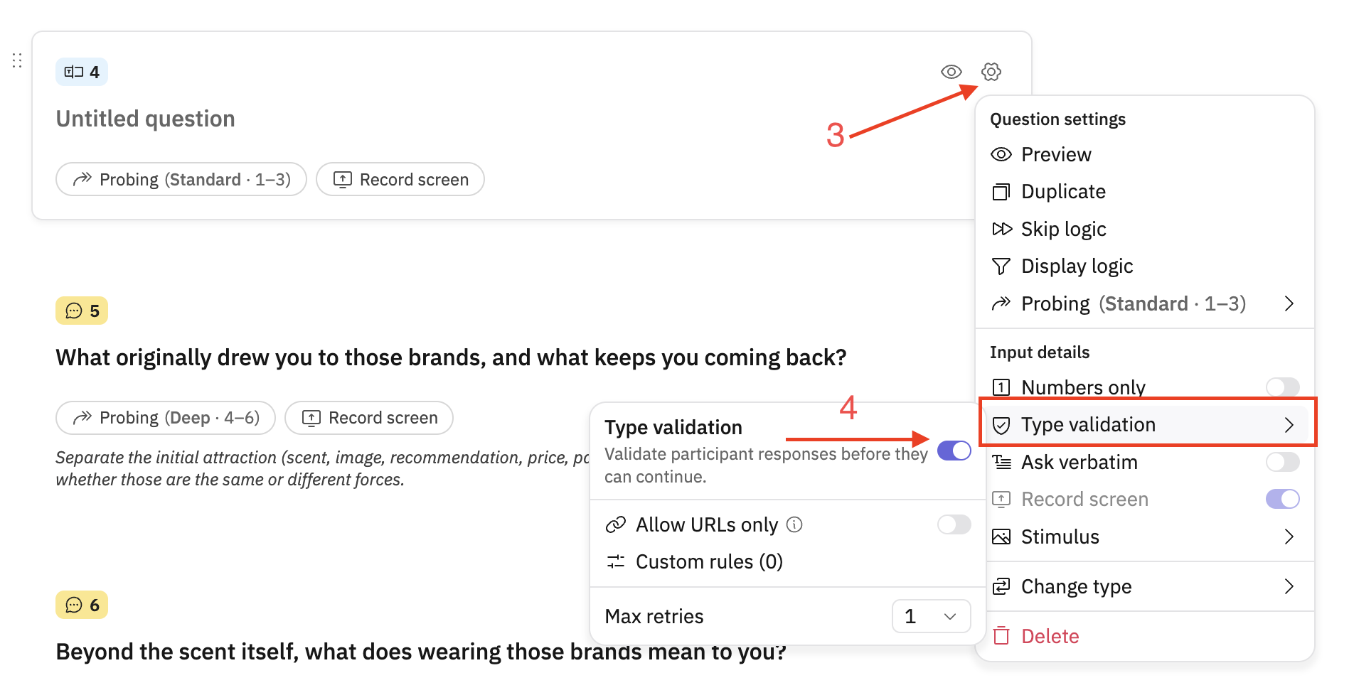This screenshot has height=695, width=1354.
Task: Open question 4 settings gear icon
Action: 991,72
